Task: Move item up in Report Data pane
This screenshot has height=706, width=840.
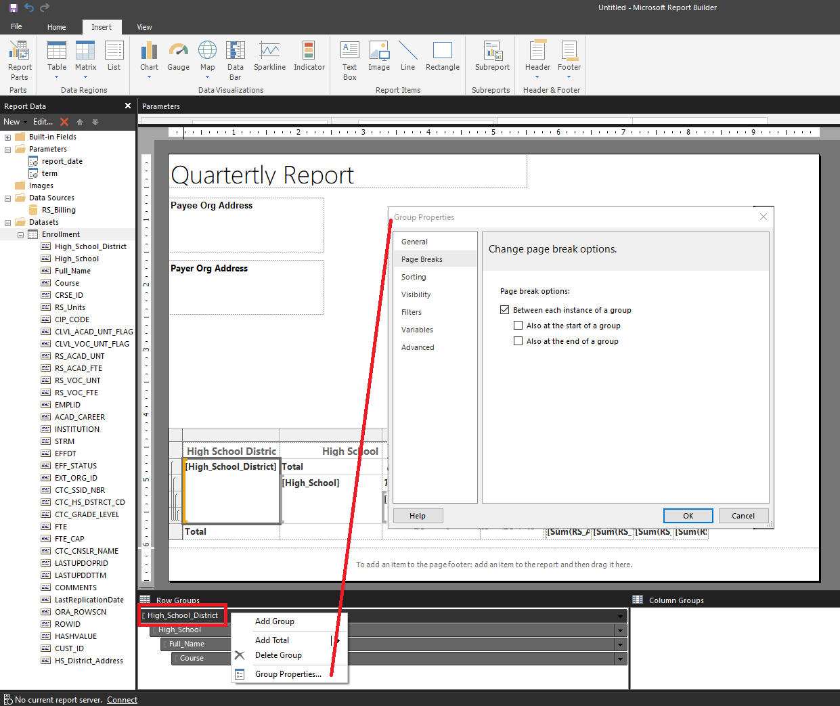Action: pyautogui.click(x=80, y=122)
